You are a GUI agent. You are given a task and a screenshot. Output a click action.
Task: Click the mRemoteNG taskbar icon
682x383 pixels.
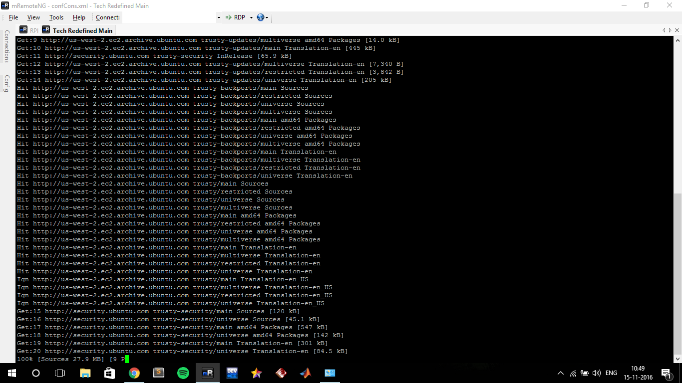point(208,373)
